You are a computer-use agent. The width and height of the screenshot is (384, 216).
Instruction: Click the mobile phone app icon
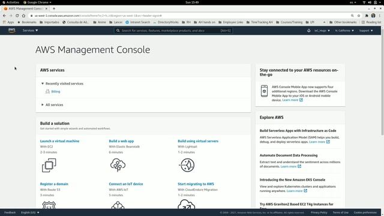[x=264, y=91]
